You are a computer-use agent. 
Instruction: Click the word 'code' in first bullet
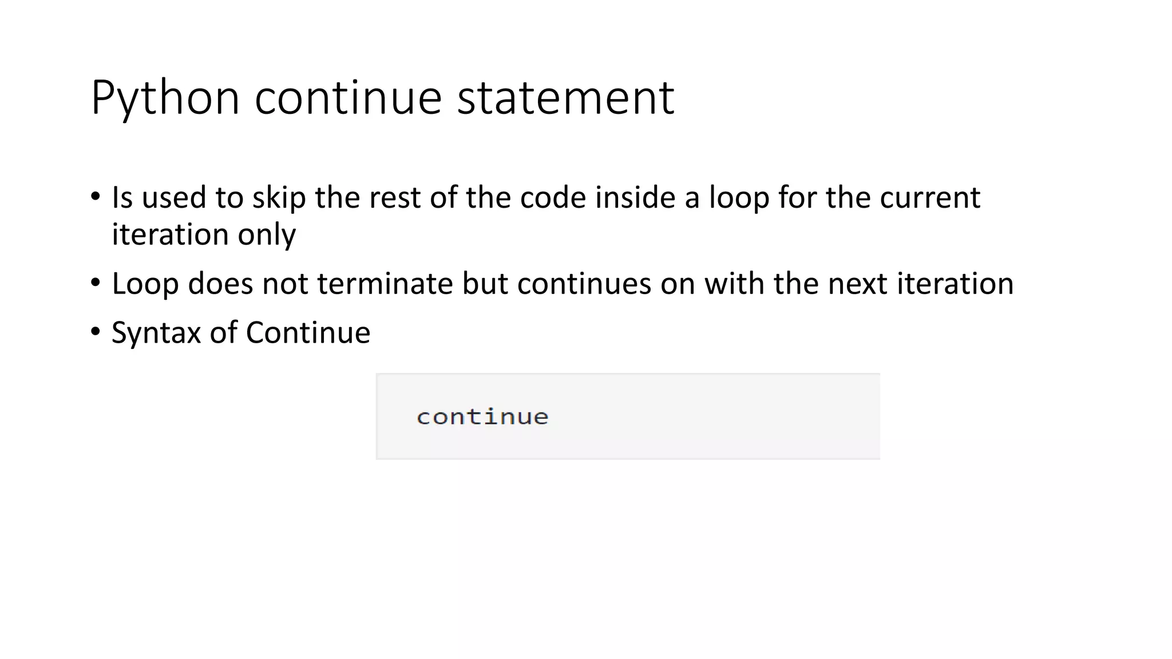553,197
